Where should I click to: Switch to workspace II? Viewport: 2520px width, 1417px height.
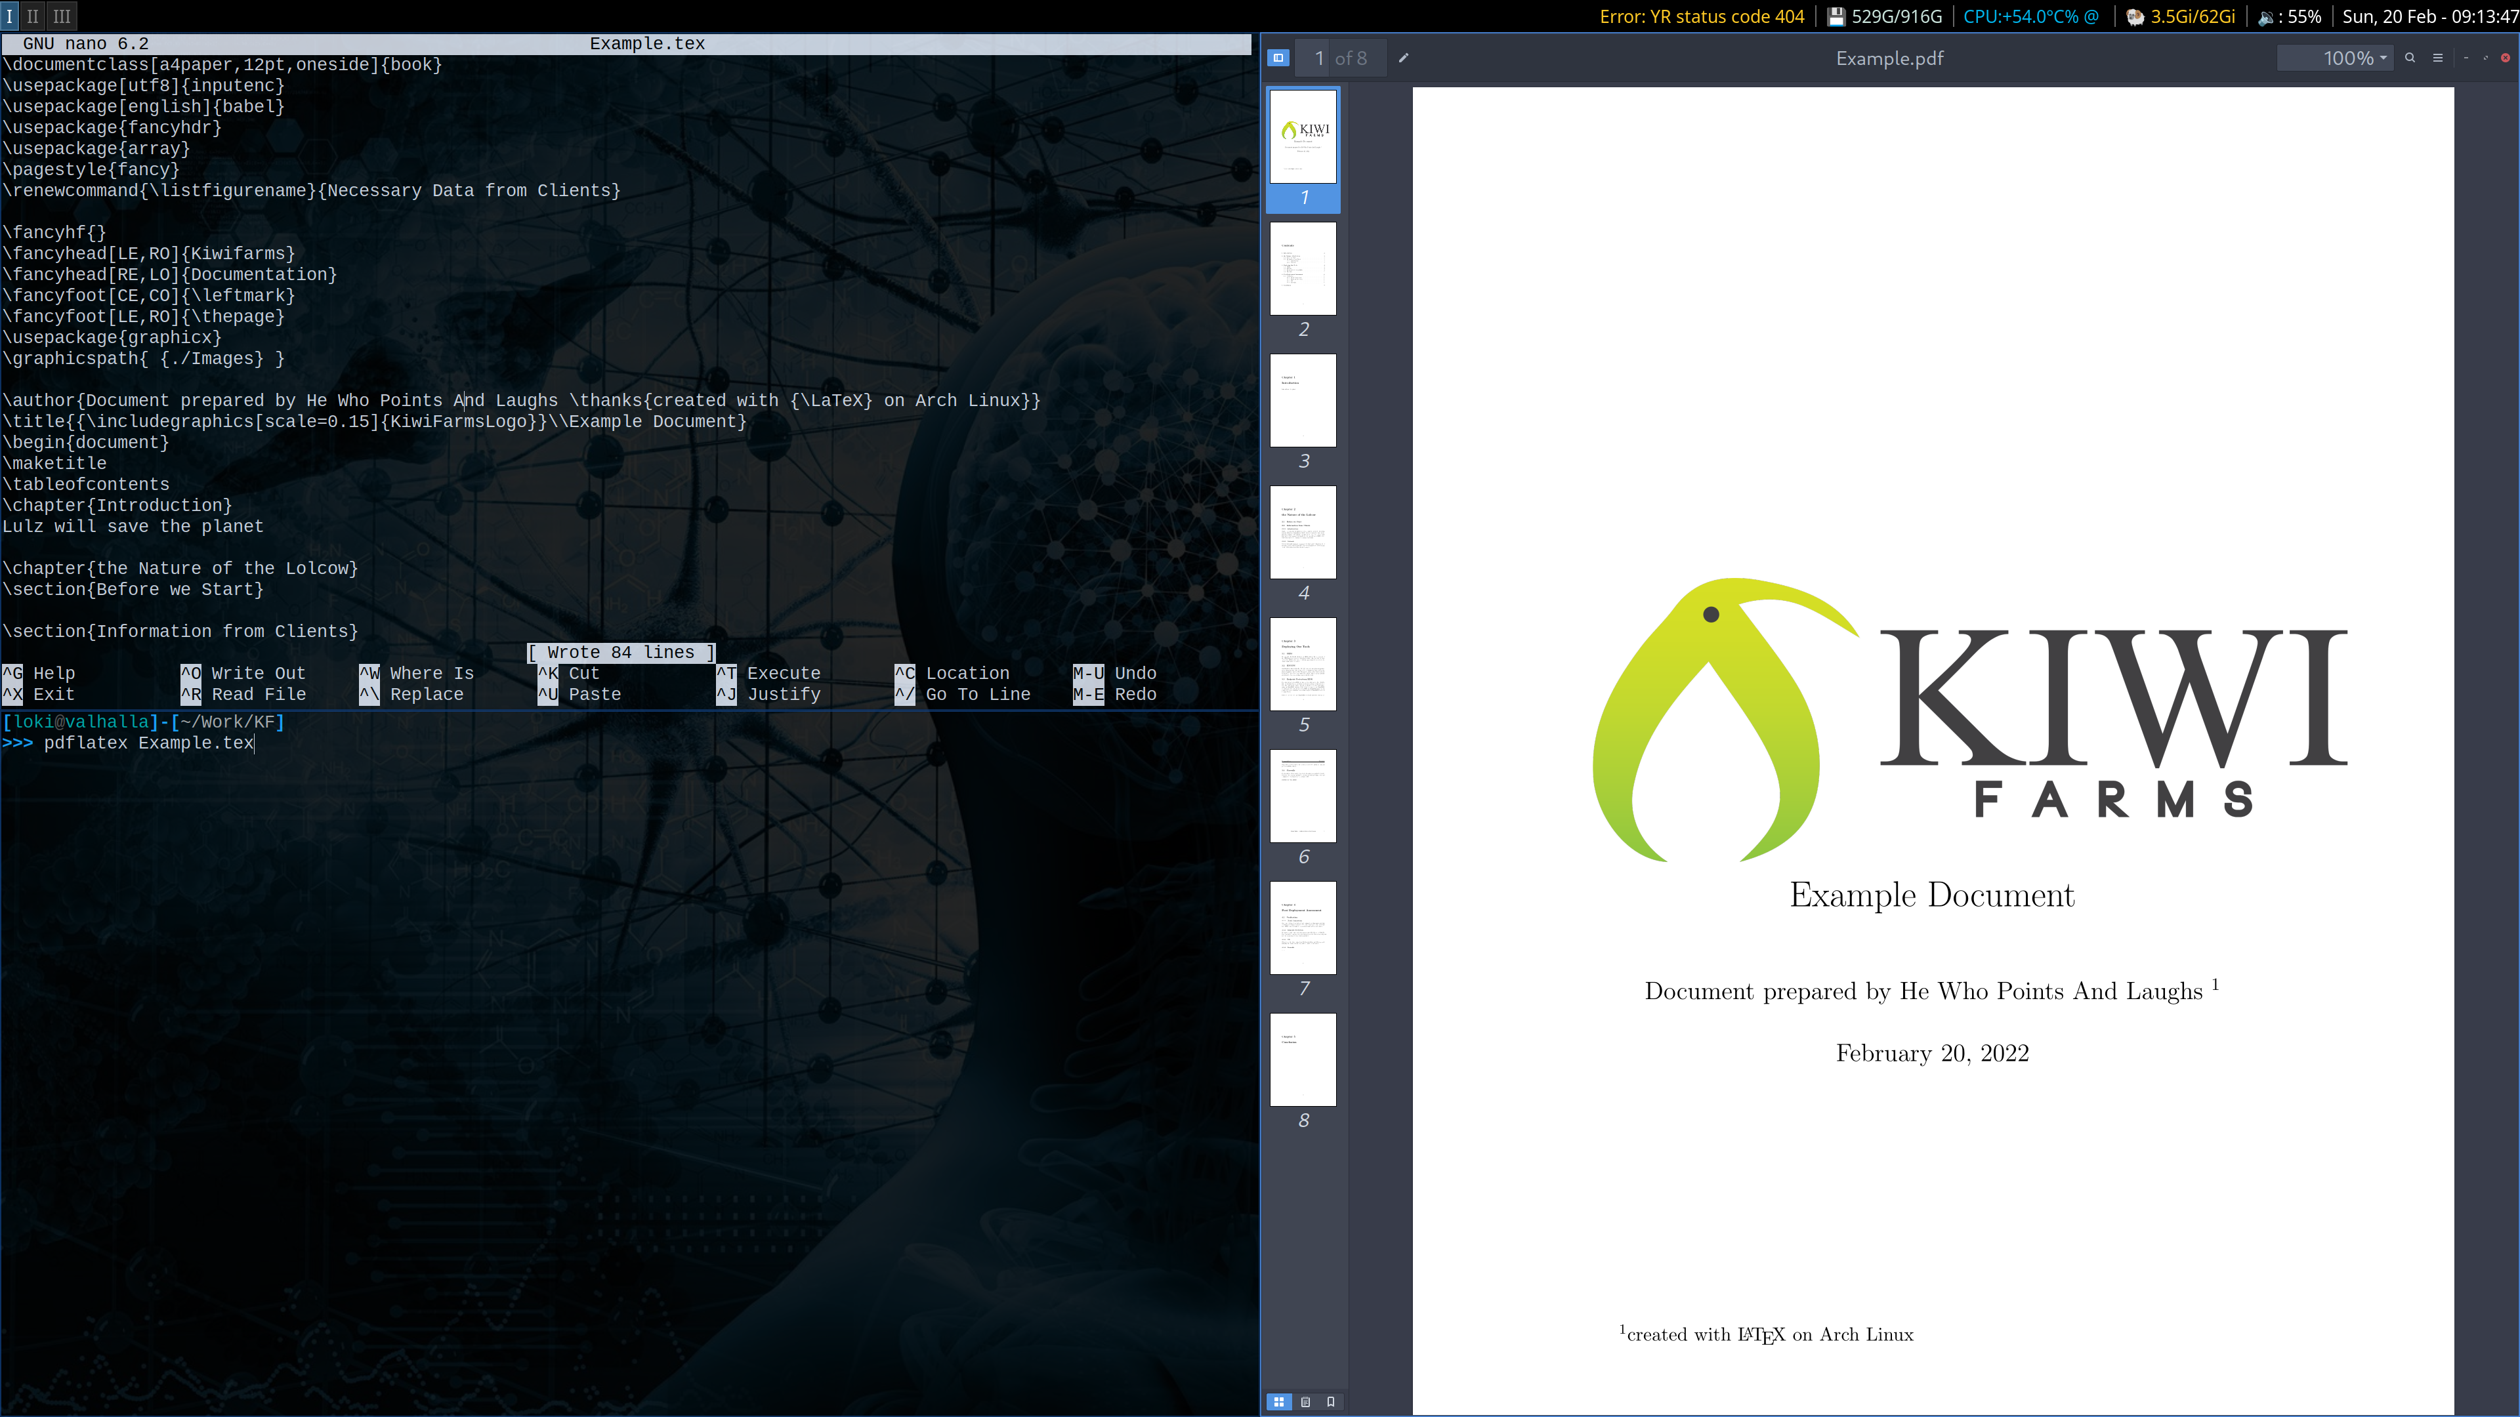pos(33,16)
